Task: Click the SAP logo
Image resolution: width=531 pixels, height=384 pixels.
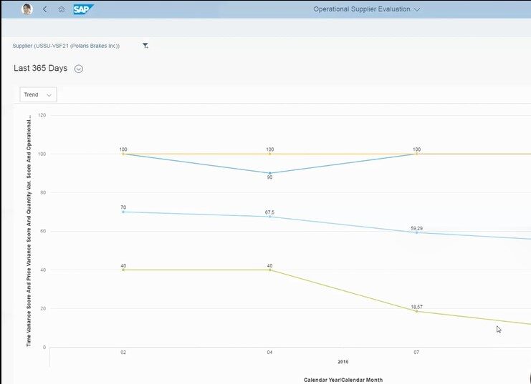Action: coord(84,9)
